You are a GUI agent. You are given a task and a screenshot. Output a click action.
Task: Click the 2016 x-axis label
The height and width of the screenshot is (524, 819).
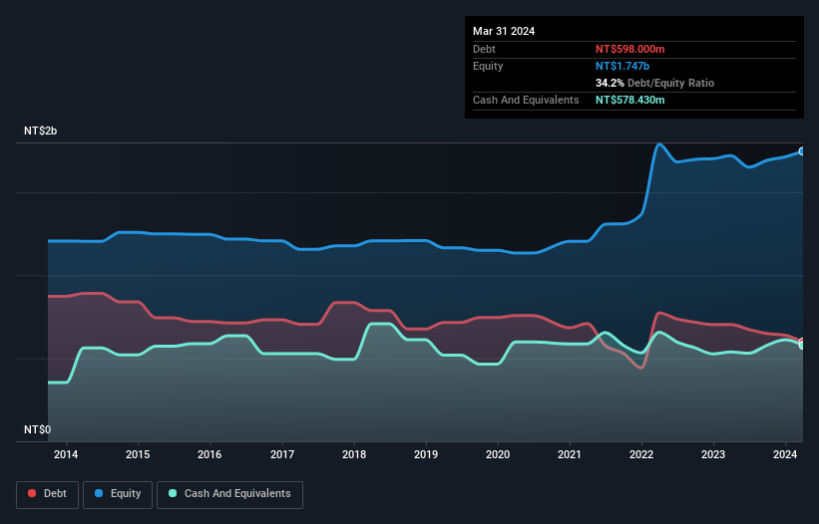[209, 454]
